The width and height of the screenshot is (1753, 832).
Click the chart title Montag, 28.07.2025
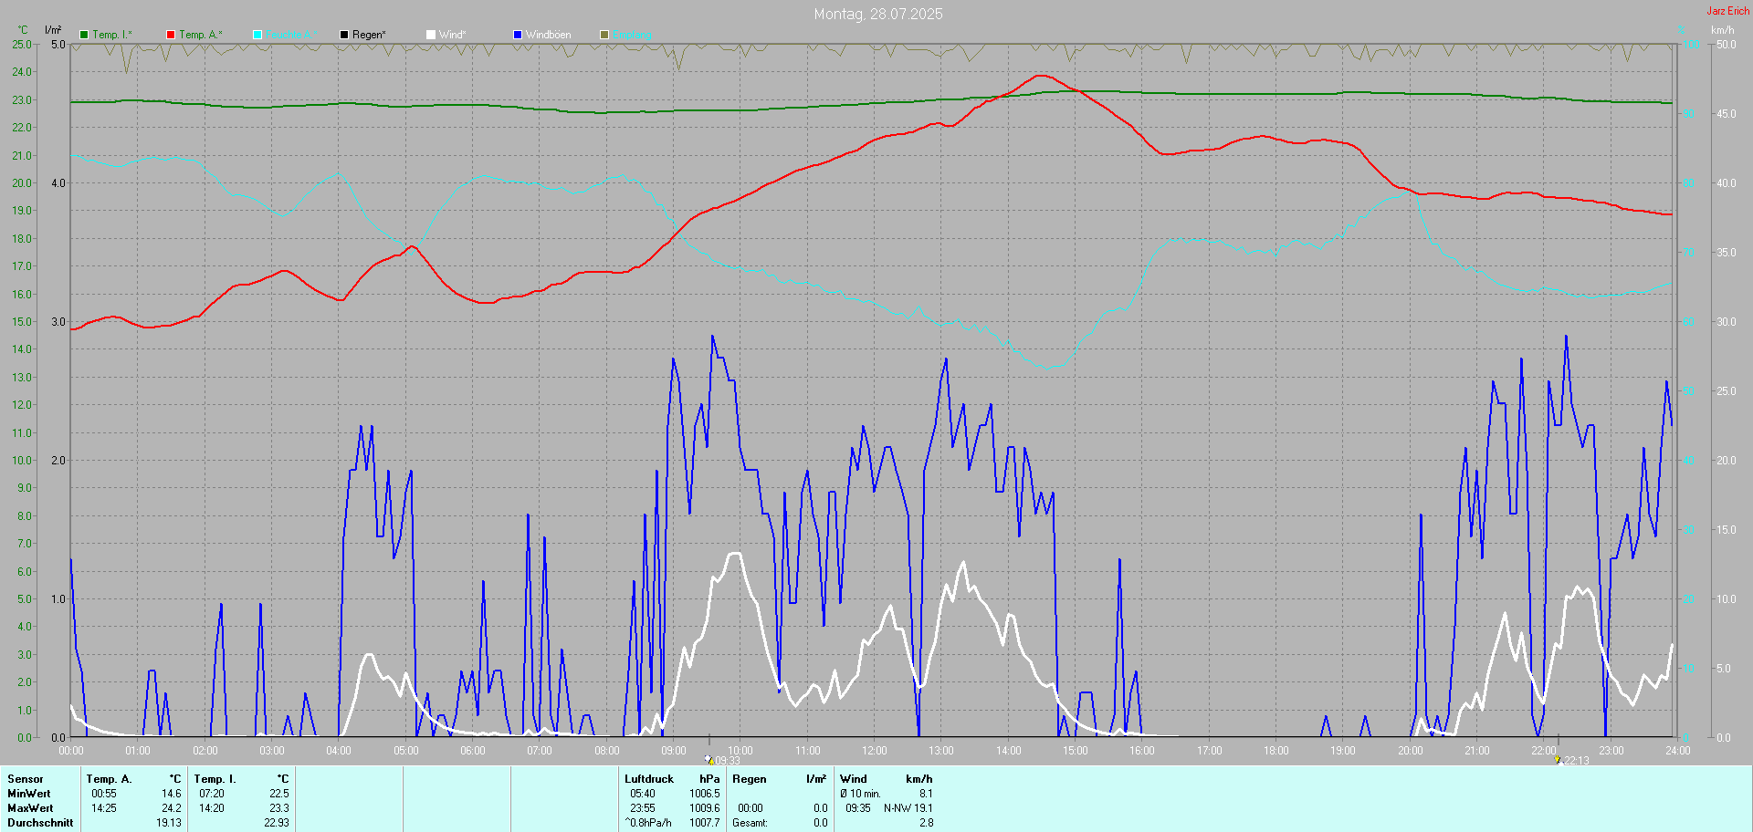click(878, 14)
